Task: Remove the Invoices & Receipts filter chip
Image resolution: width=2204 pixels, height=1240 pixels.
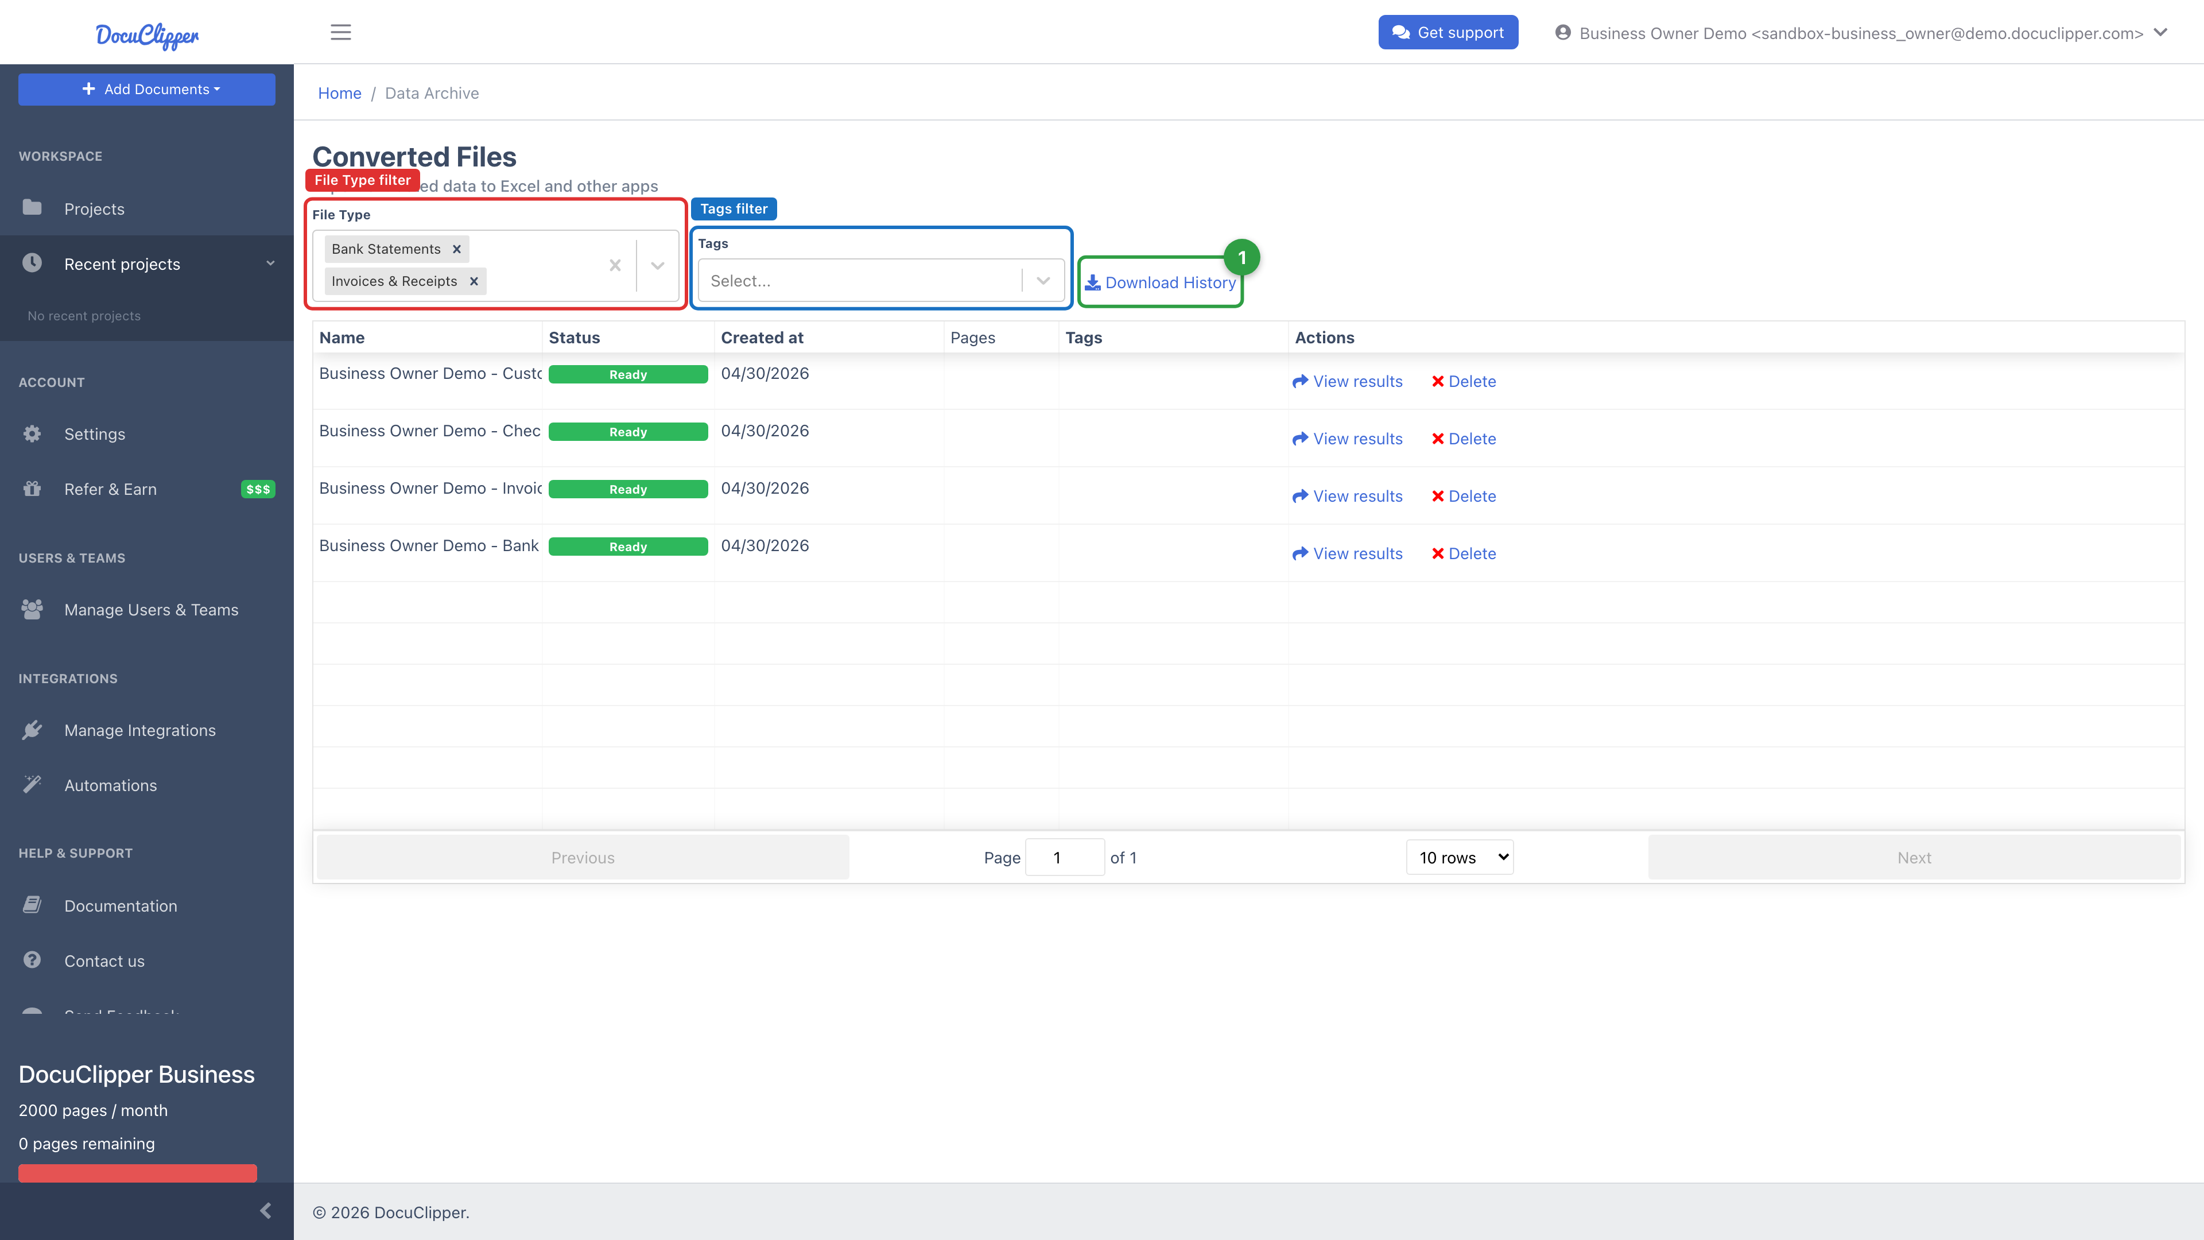Action: [x=474, y=281]
